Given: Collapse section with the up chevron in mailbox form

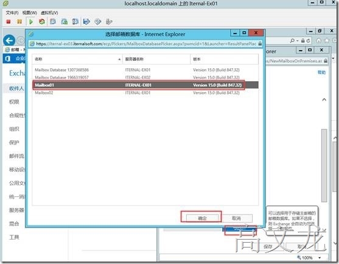Looking at the screenshot, I should point(324,99).
